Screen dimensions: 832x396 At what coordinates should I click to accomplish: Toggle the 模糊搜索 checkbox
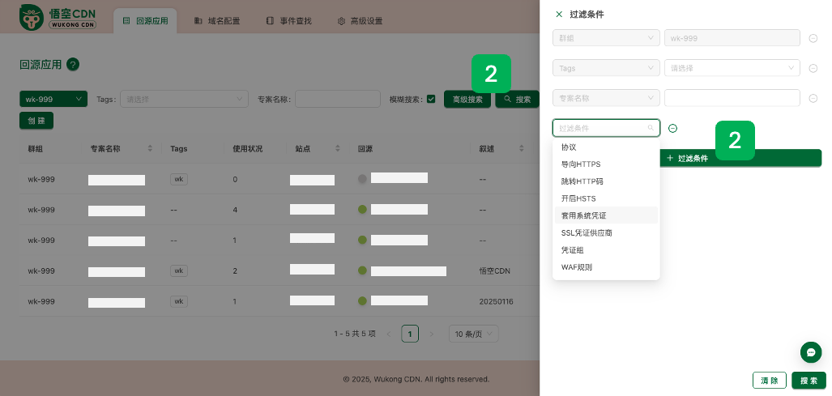tap(431, 100)
